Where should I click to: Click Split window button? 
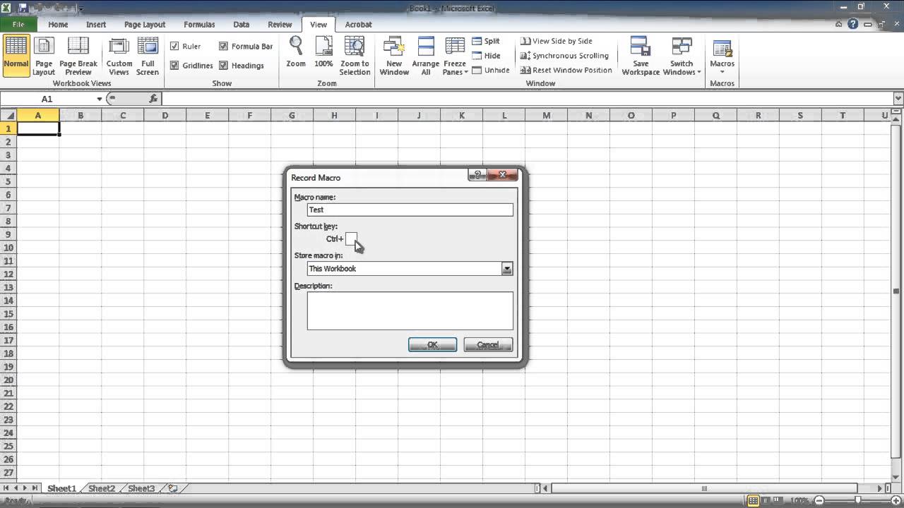(x=486, y=41)
